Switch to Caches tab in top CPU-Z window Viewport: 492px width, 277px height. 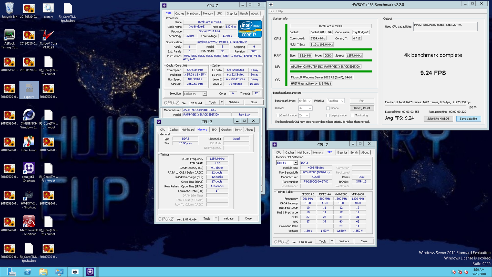coord(180,13)
